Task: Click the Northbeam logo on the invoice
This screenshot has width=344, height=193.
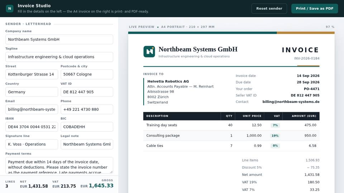Action: [x=149, y=51]
